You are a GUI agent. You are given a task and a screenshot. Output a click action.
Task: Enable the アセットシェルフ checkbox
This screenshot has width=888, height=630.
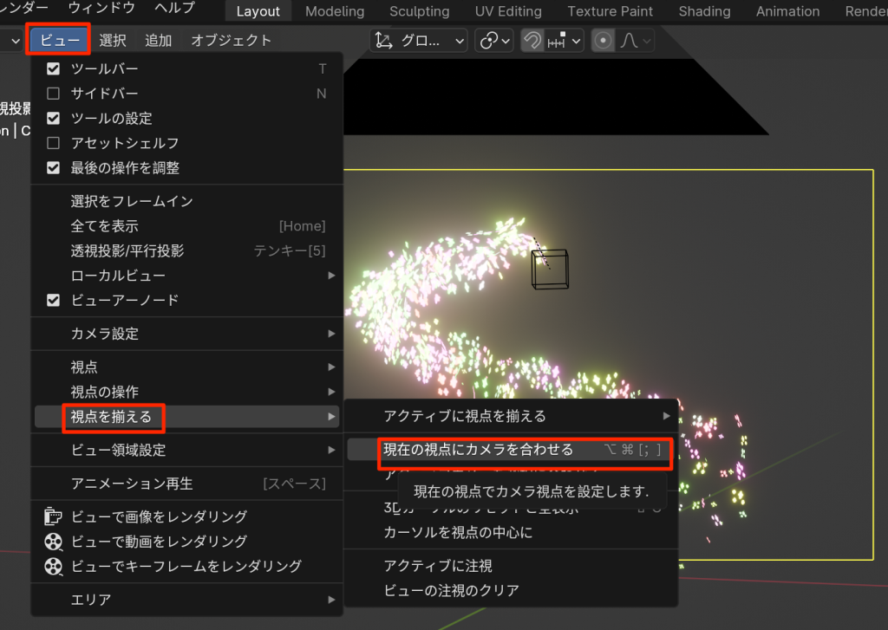click(x=54, y=143)
